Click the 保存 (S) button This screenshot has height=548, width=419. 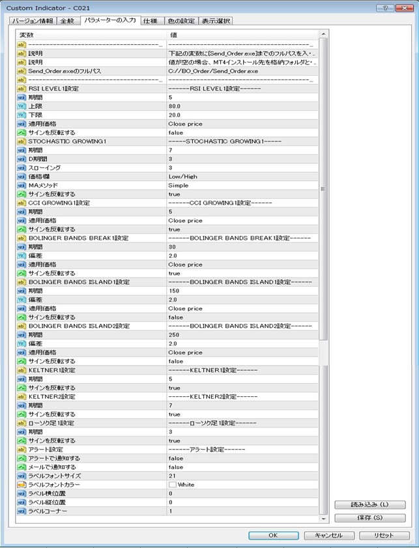tap(369, 518)
